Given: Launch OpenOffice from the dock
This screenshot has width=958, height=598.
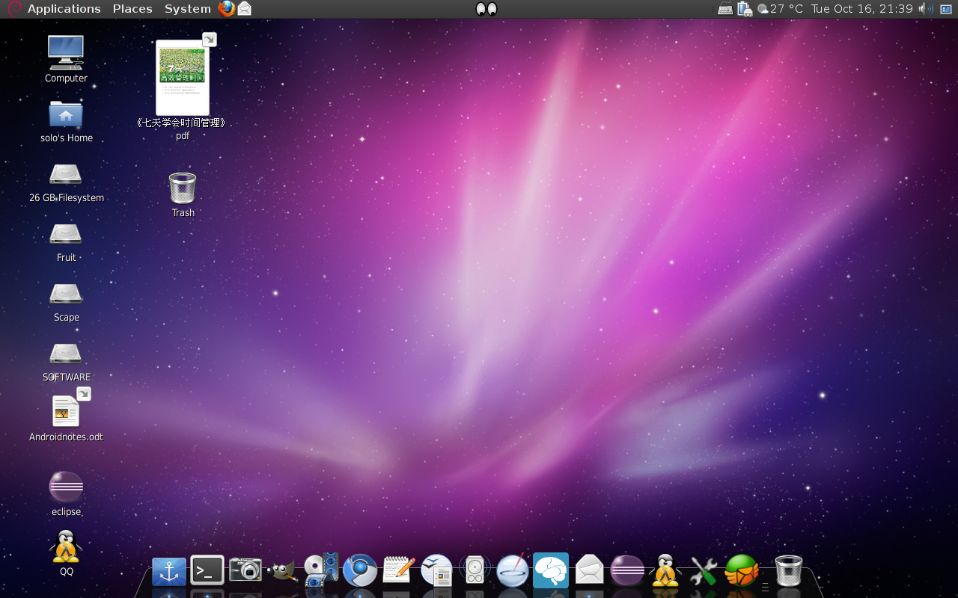Looking at the screenshot, I should point(437,570).
